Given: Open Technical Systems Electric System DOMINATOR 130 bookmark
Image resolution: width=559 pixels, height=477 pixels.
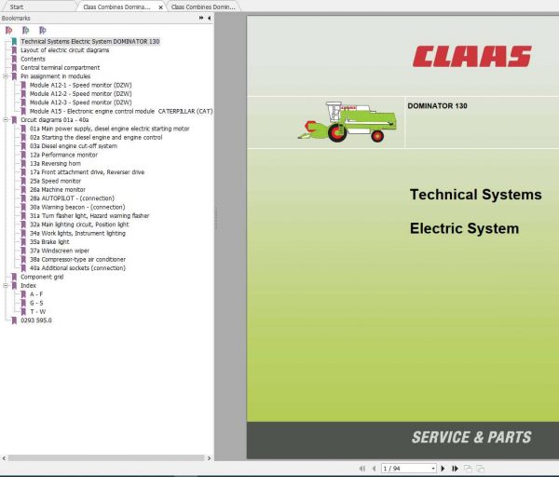Looking at the screenshot, I should pos(89,41).
